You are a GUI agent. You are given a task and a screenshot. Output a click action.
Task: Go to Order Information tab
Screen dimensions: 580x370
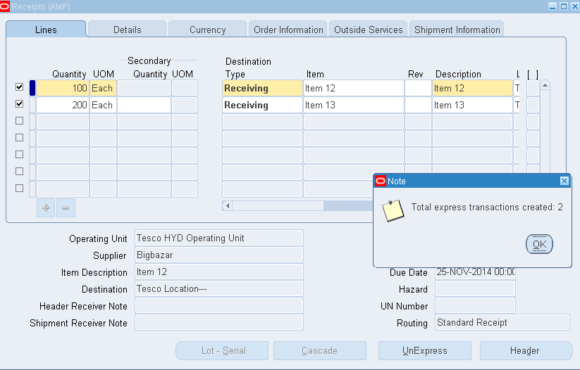pos(288,30)
